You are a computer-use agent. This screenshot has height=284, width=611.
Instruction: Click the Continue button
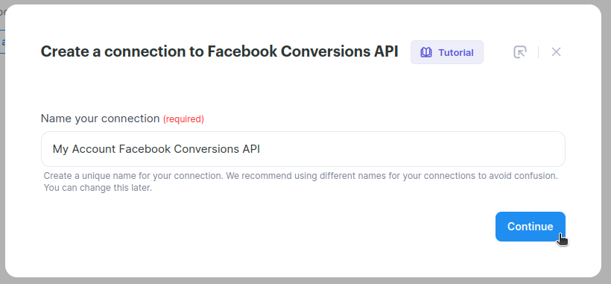point(531,227)
